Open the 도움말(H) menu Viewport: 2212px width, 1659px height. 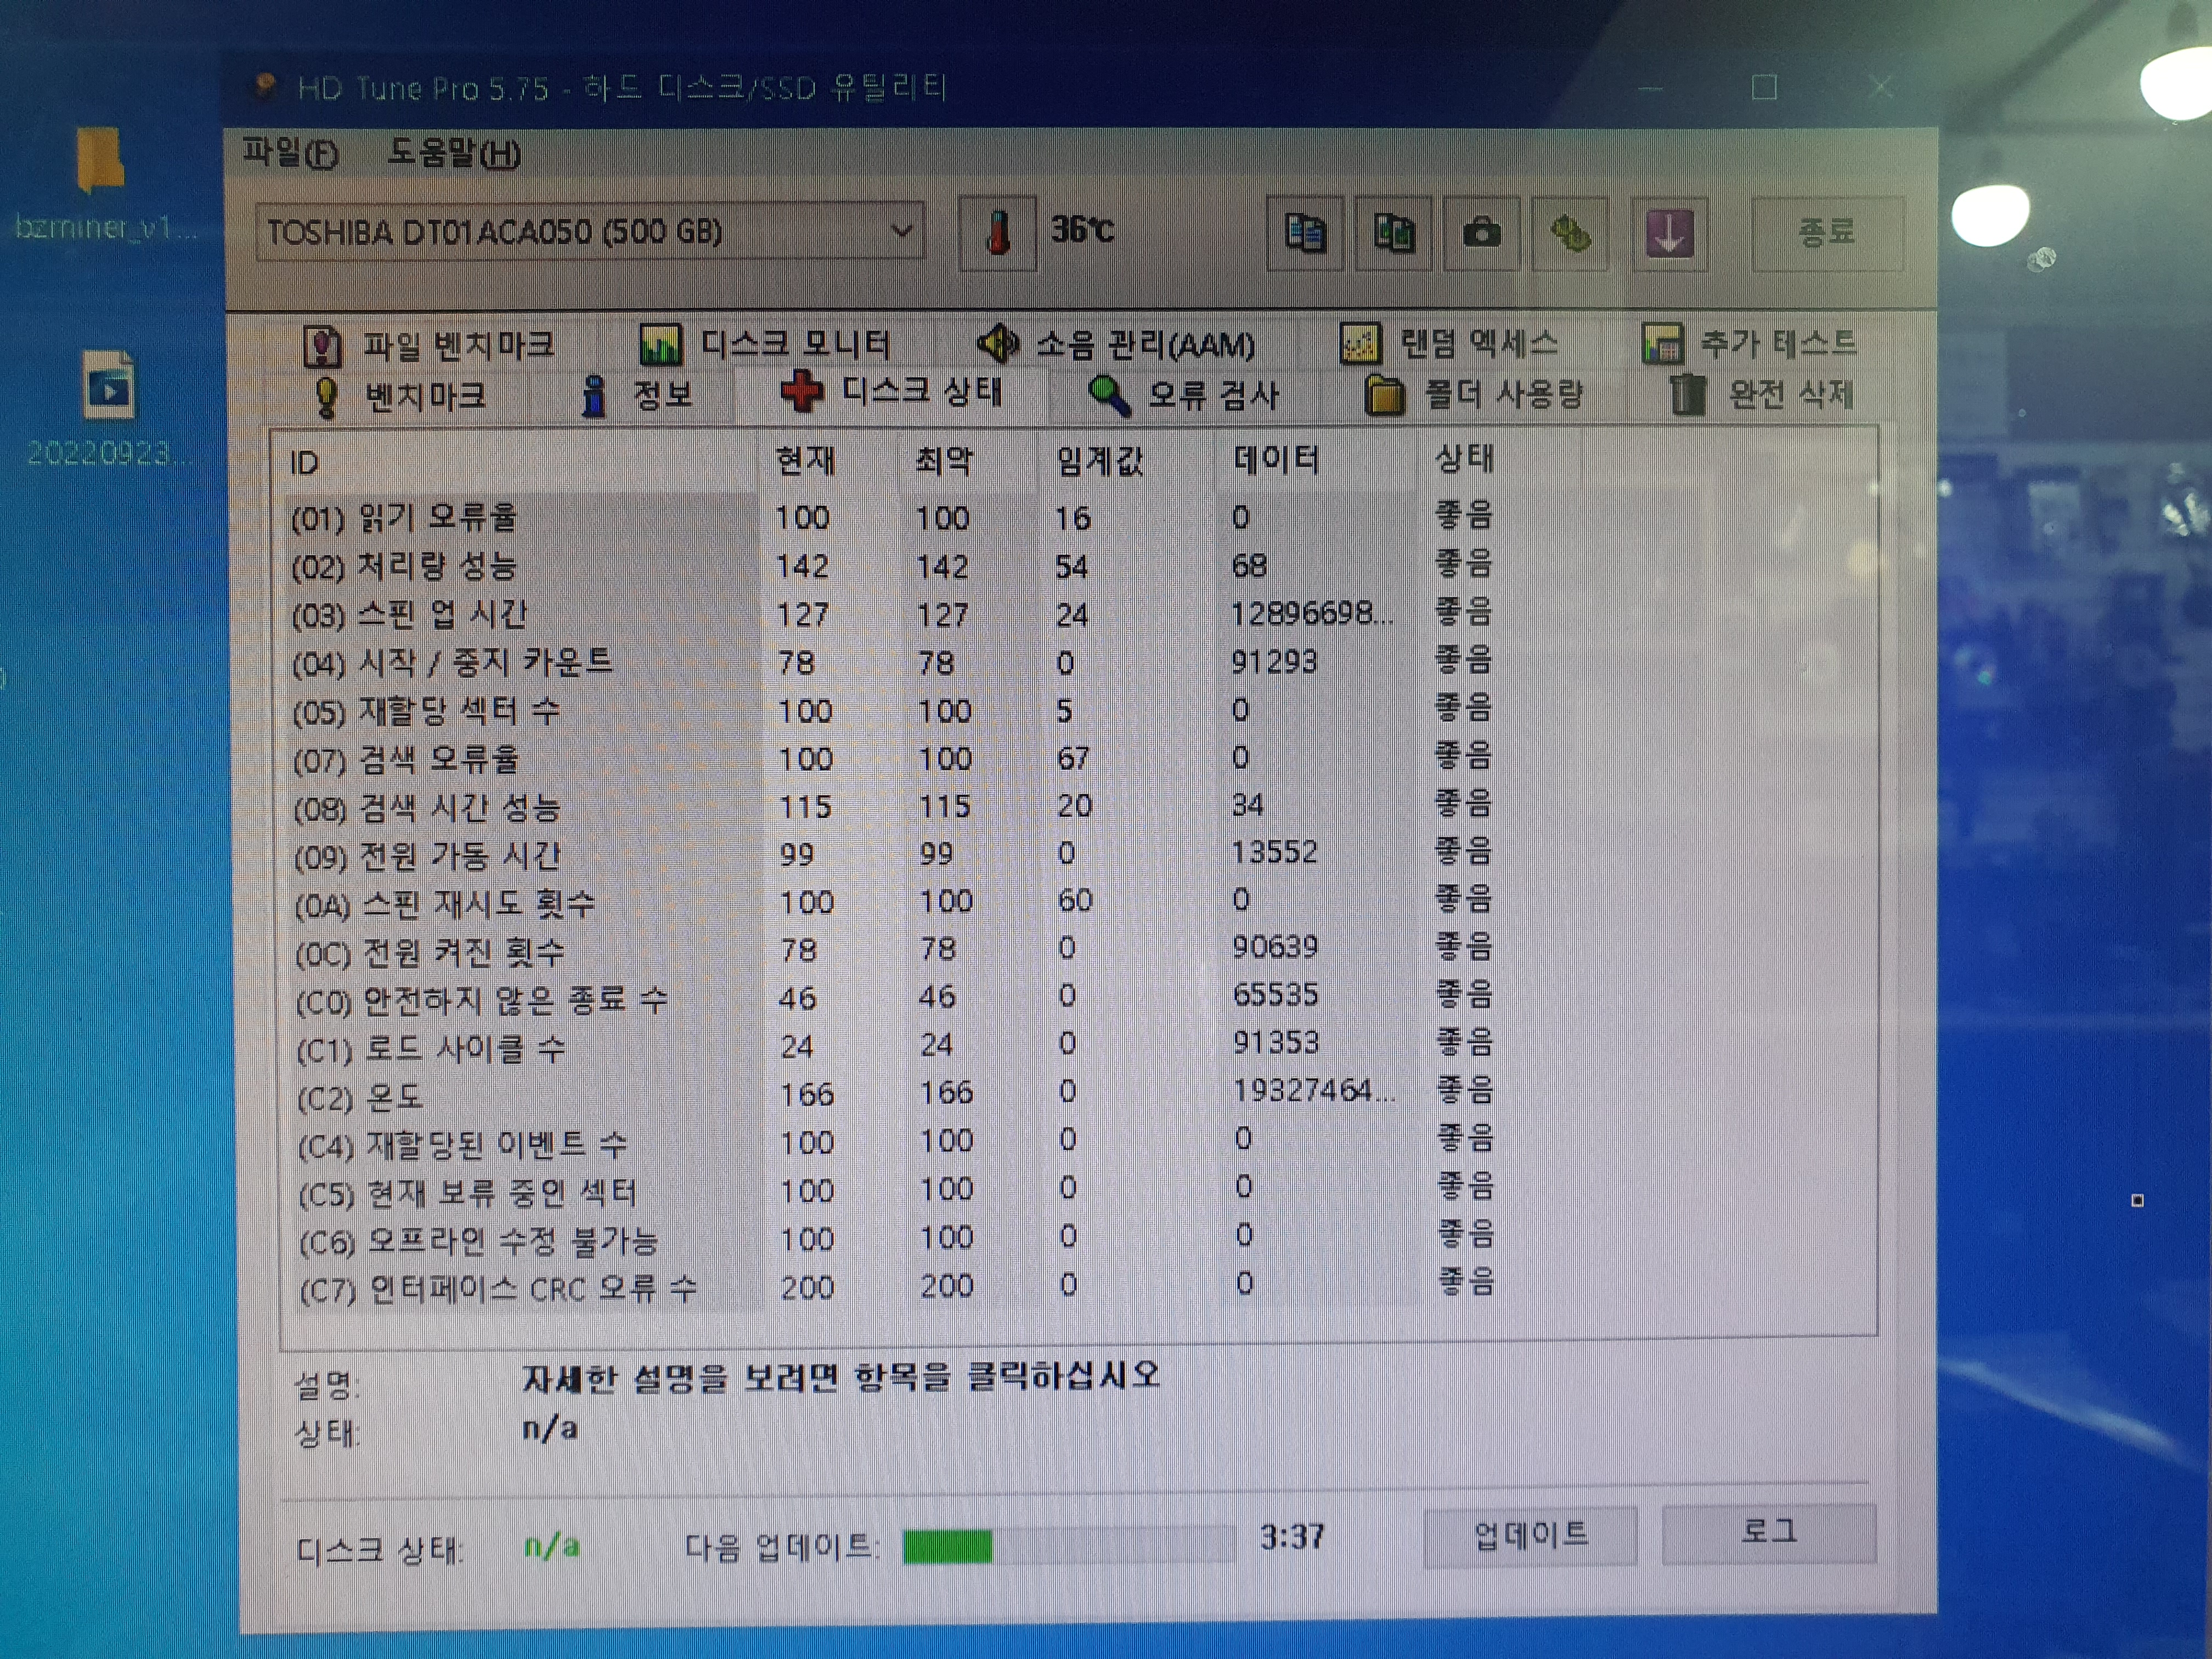pos(454,153)
